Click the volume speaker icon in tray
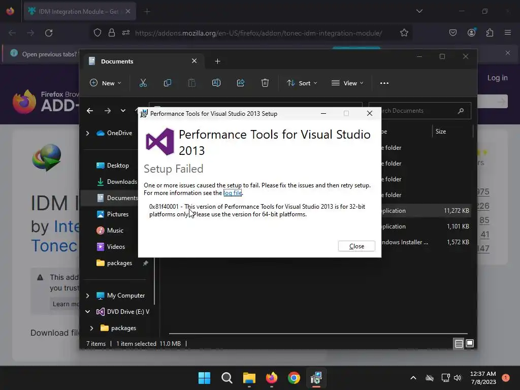The image size is (520, 390). pos(458,378)
